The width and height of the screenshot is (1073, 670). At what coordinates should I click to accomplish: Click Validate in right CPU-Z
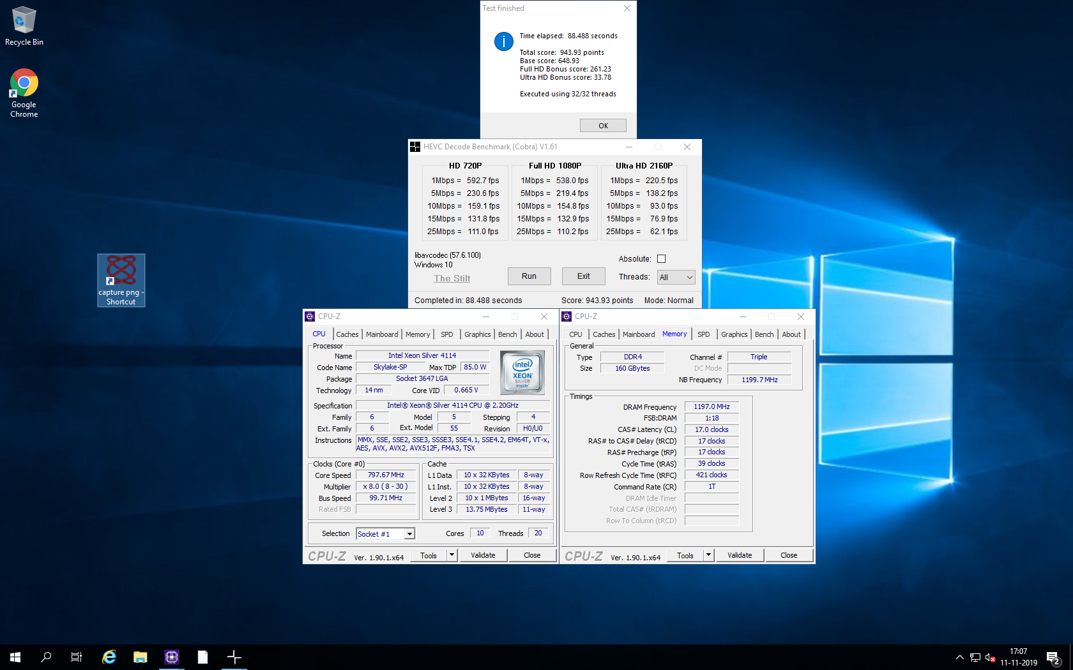click(740, 556)
